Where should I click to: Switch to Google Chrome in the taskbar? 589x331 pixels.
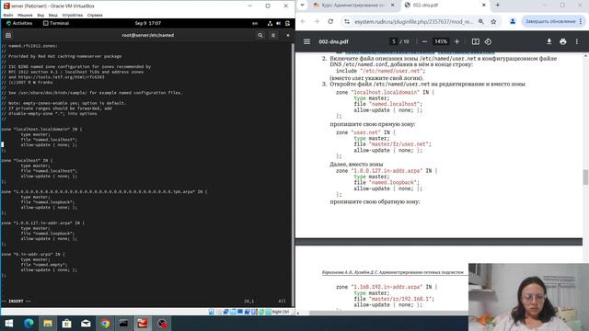tap(105, 324)
